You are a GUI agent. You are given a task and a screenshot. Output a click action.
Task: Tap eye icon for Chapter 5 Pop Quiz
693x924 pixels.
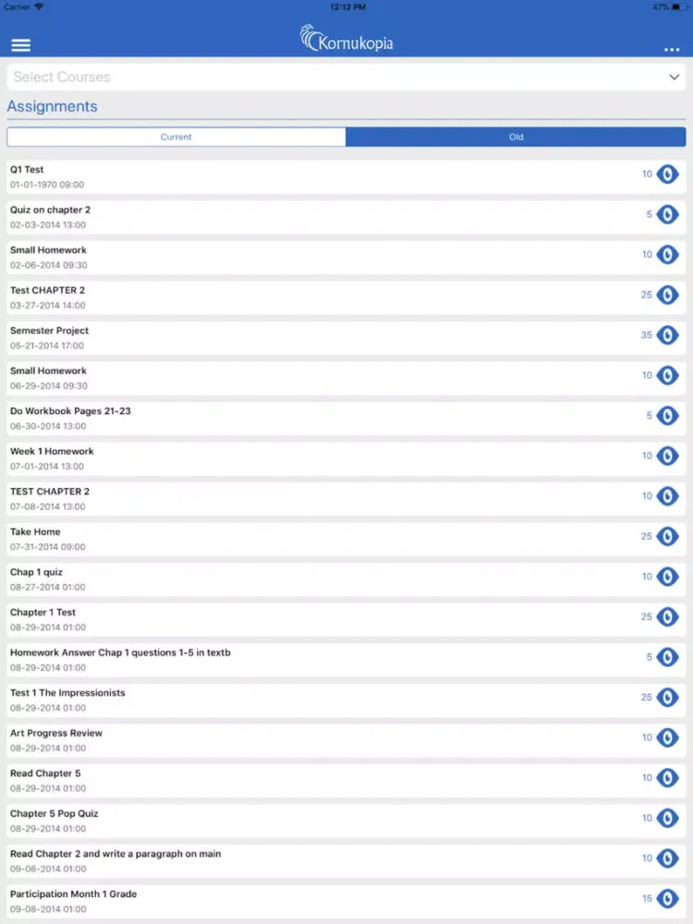coord(667,819)
